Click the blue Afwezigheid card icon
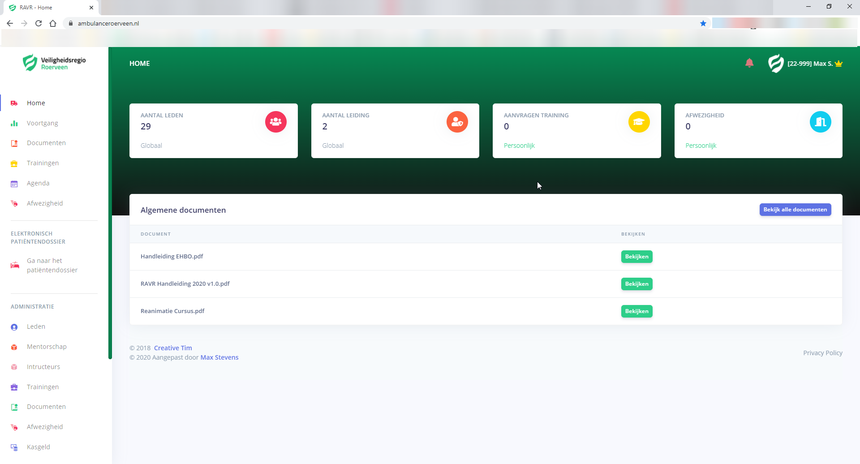Viewport: 860px width, 464px height. pos(820,122)
